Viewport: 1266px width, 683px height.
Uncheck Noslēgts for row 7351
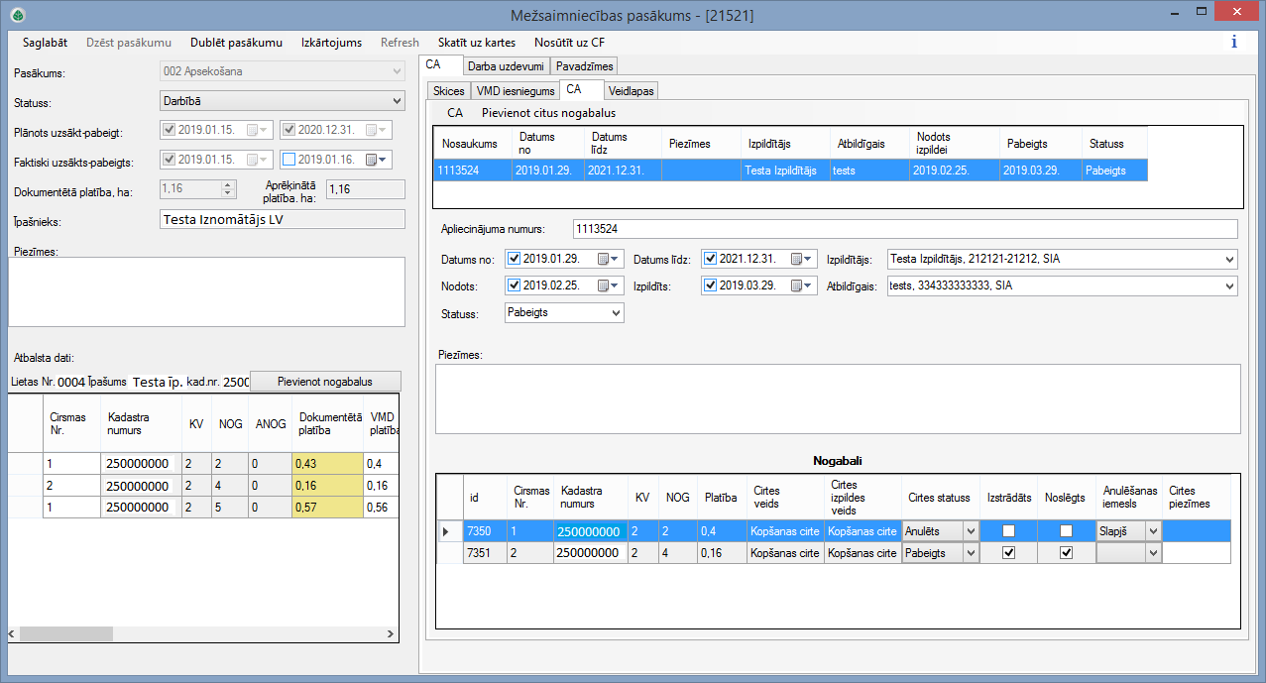click(x=1066, y=553)
